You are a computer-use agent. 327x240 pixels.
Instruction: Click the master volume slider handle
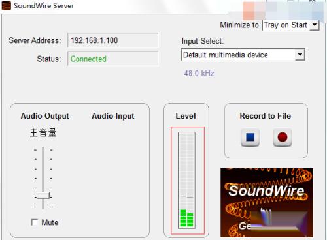point(43,196)
